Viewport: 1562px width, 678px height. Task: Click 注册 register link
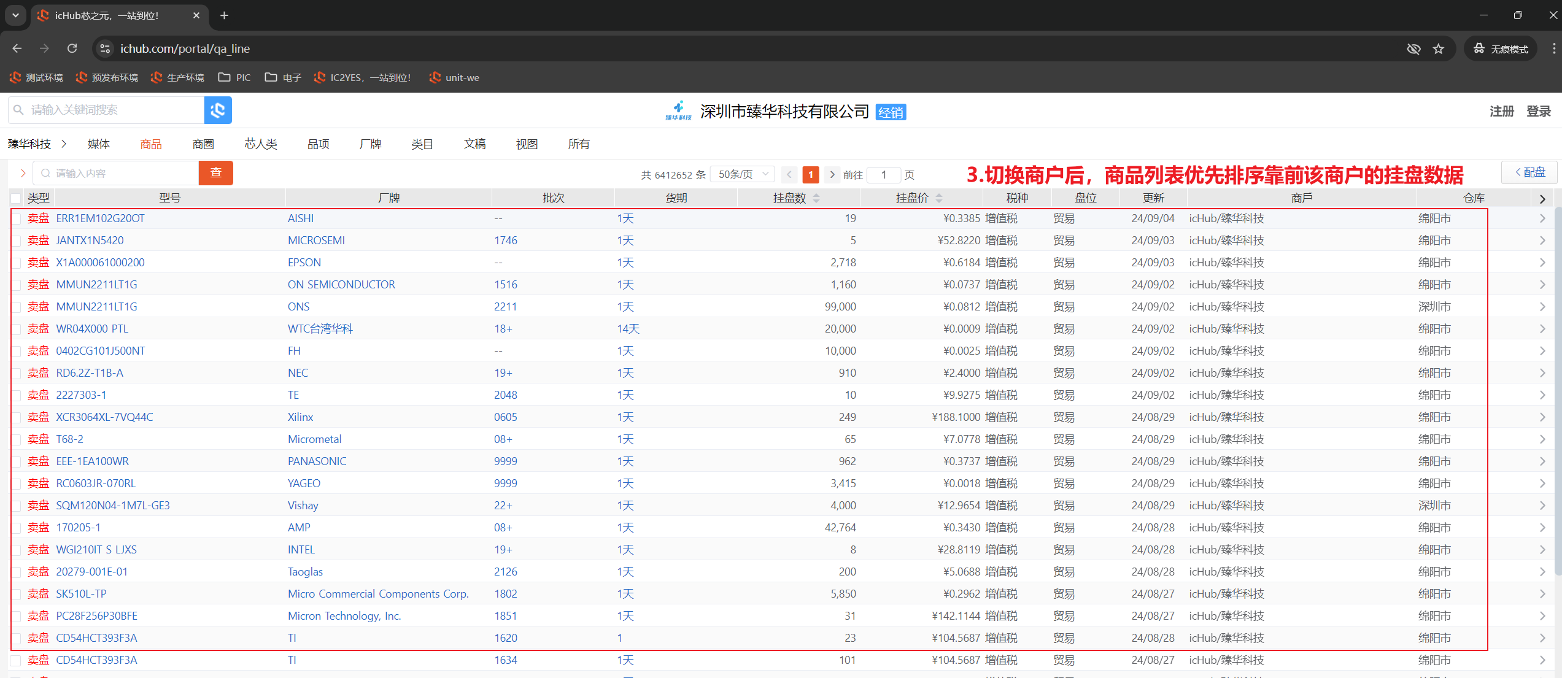[1502, 111]
